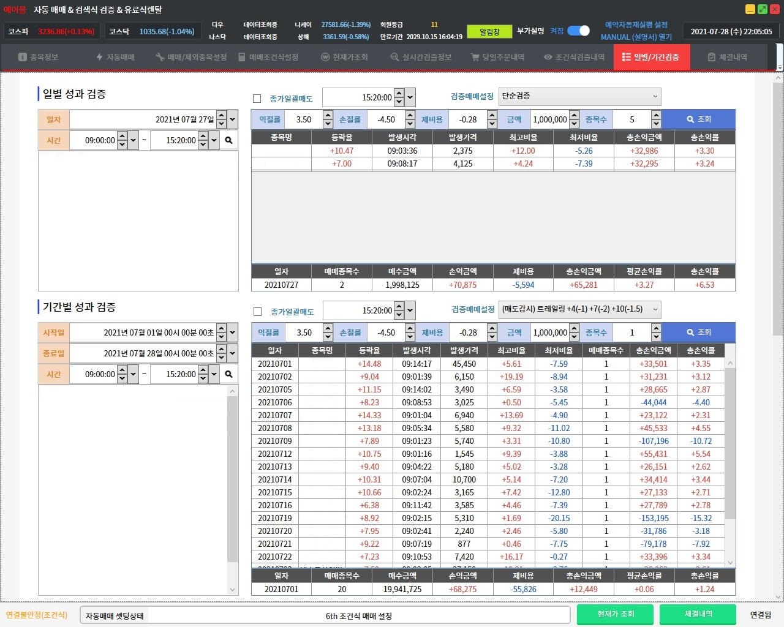Click the 금액 input field in daily section
Viewport: 784px width, 627px height.
[549, 119]
